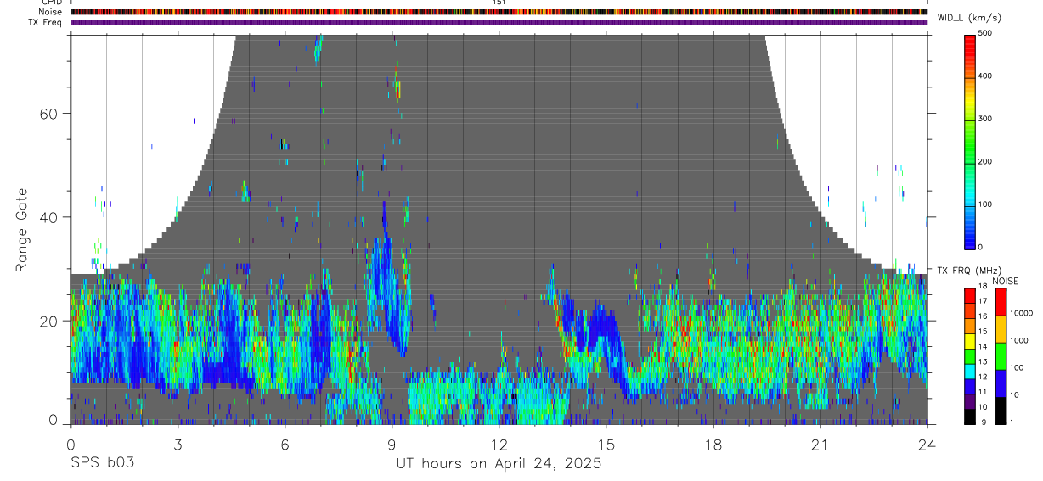1043x481 pixels.
Task: Click the orange 1000–10000 segment of NOISE bar
Action: pyautogui.click(x=1001, y=328)
